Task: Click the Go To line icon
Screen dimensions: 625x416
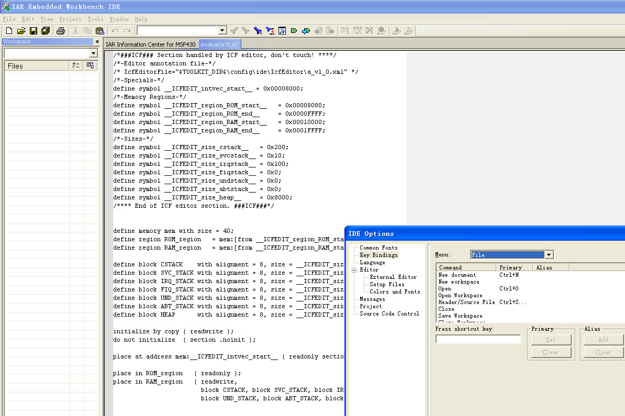Action: 282,31
